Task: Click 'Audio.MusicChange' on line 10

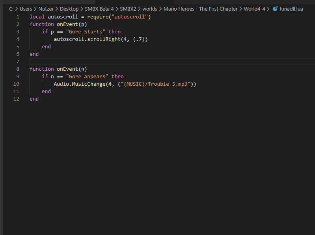Action: (80, 84)
